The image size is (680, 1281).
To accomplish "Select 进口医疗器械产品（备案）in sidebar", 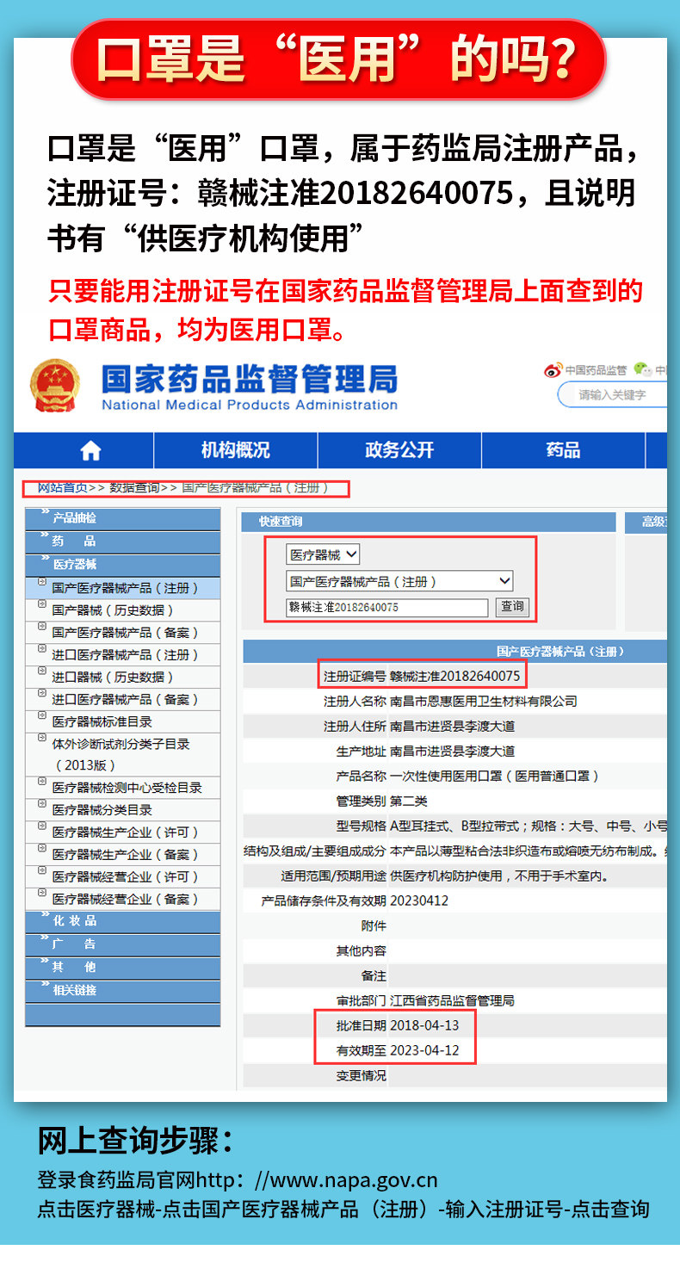I will (x=126, y=700).
